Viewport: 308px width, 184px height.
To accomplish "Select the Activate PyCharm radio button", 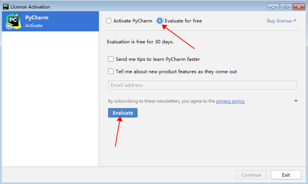I will pos(108,21).
